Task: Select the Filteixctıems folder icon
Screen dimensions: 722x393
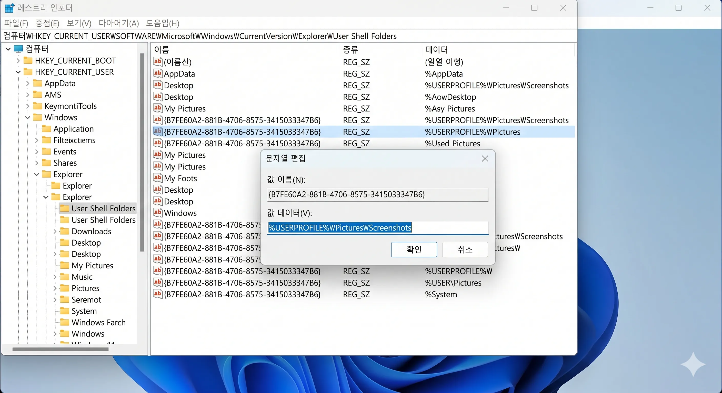Action: click(x=46, y=140)
